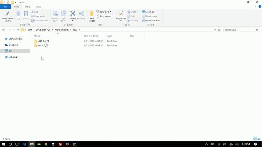Sort by Date modified column
262x147 pixels.
point(91,36)
